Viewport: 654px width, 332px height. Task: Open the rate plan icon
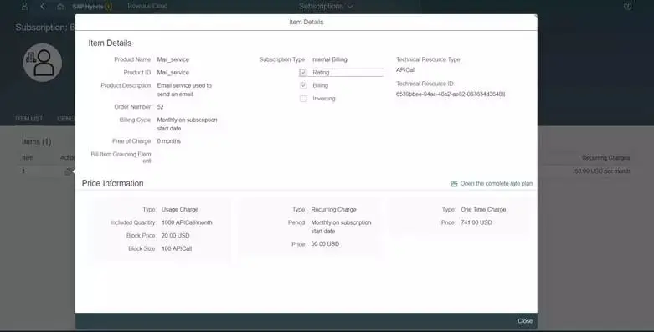[454, 184]
